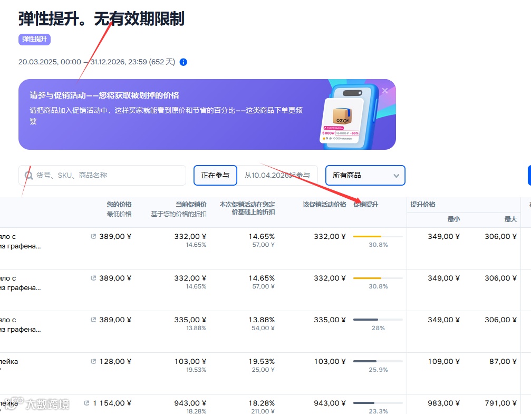531x414 pixels.
Task: Click the 当前促销价 column header
Action: (x=191, y=204)
